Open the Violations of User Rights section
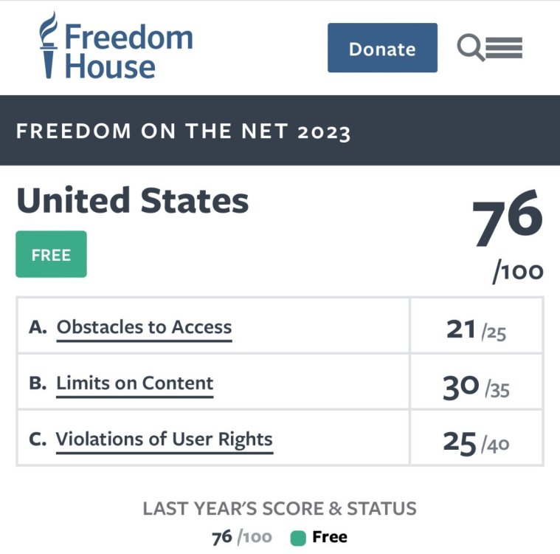This screenshot has height=554, width=560. tap(165, 440)
